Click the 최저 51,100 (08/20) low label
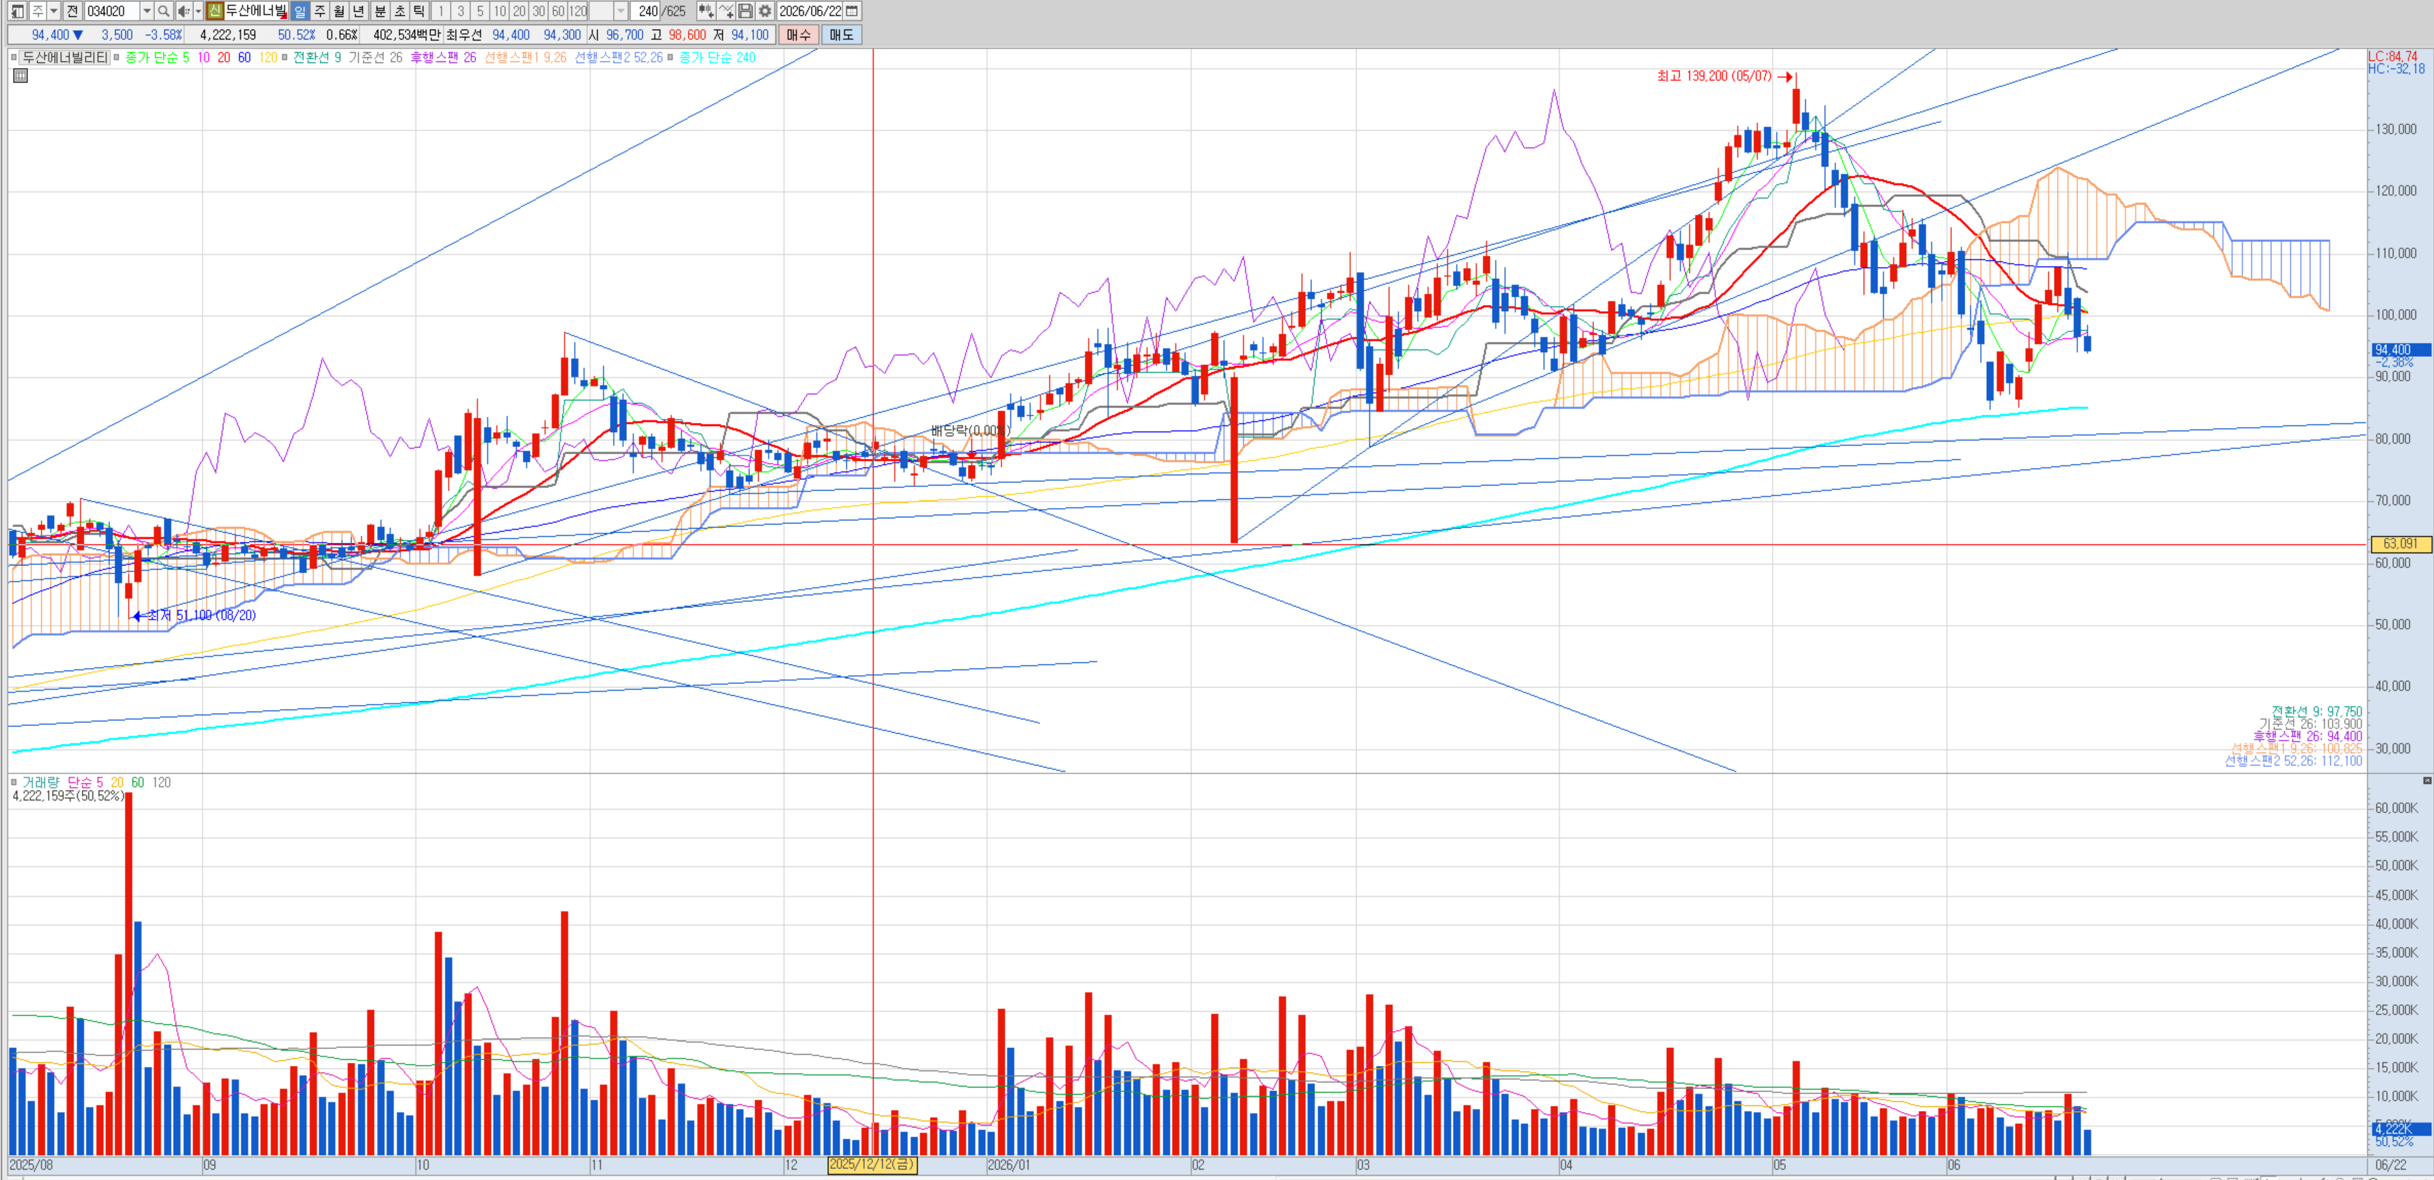The image size is (2434, 1180). coord(201,615)
